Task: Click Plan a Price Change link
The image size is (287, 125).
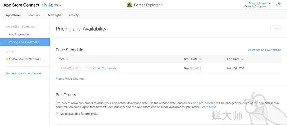Action: [x=70, y=78]
